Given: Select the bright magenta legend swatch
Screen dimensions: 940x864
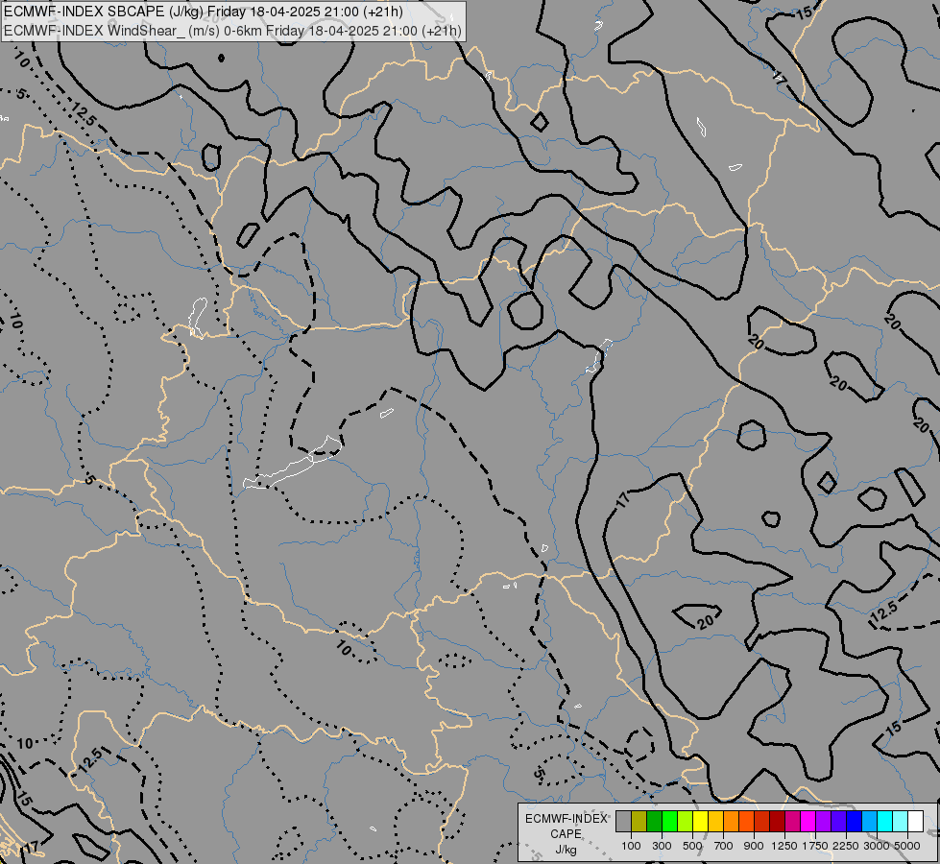Looking at the screenshot, I should pyautogui.click(x=808, y=821).
